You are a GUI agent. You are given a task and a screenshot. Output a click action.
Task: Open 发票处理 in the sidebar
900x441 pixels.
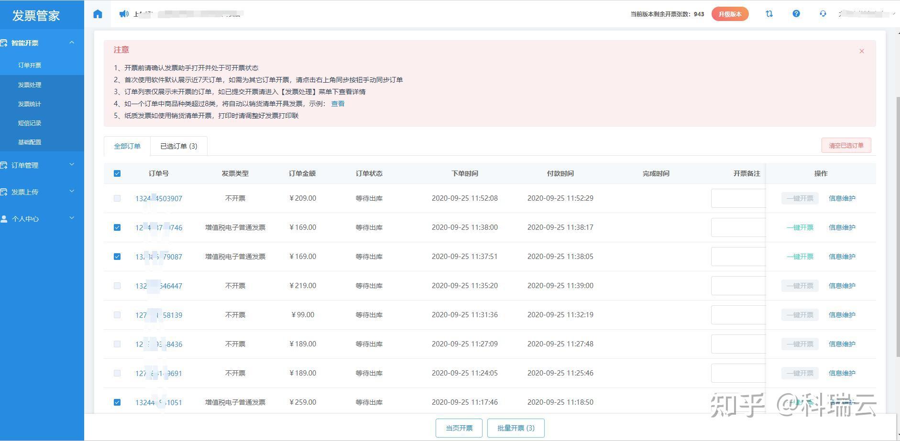pos(30,85)
